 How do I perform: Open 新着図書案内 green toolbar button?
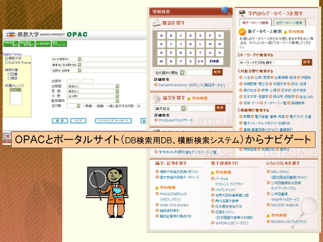pos(11,44)
